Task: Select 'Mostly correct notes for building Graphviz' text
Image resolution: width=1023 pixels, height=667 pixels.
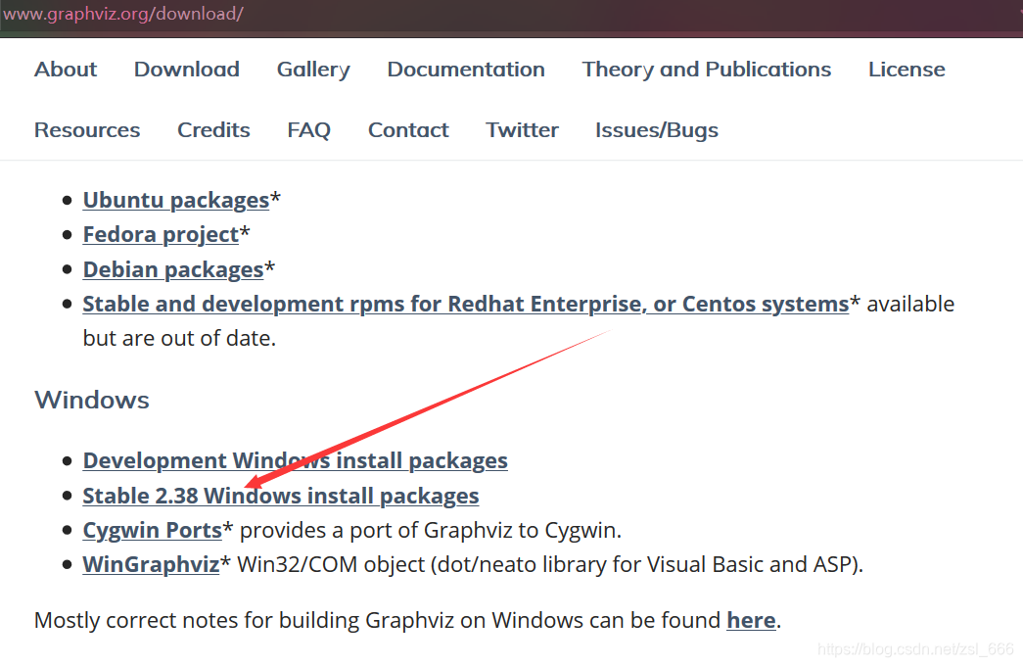Action: (244, 620)
